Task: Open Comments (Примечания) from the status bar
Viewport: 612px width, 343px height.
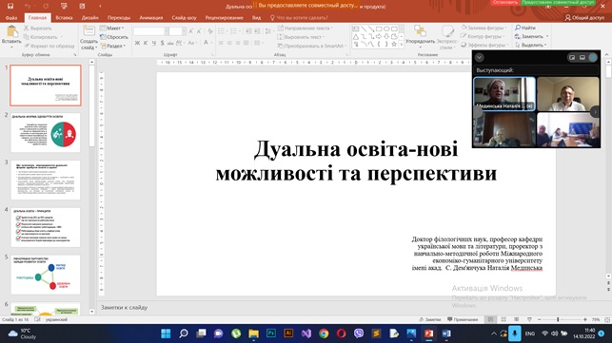Action: [463, 319]
